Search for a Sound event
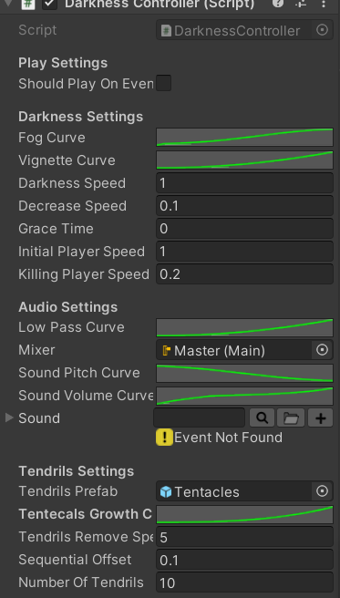Screen dimensions: 340x598 click(x=263, y=418)
